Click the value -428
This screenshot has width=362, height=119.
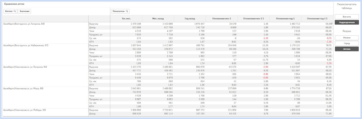coord(234,78)
